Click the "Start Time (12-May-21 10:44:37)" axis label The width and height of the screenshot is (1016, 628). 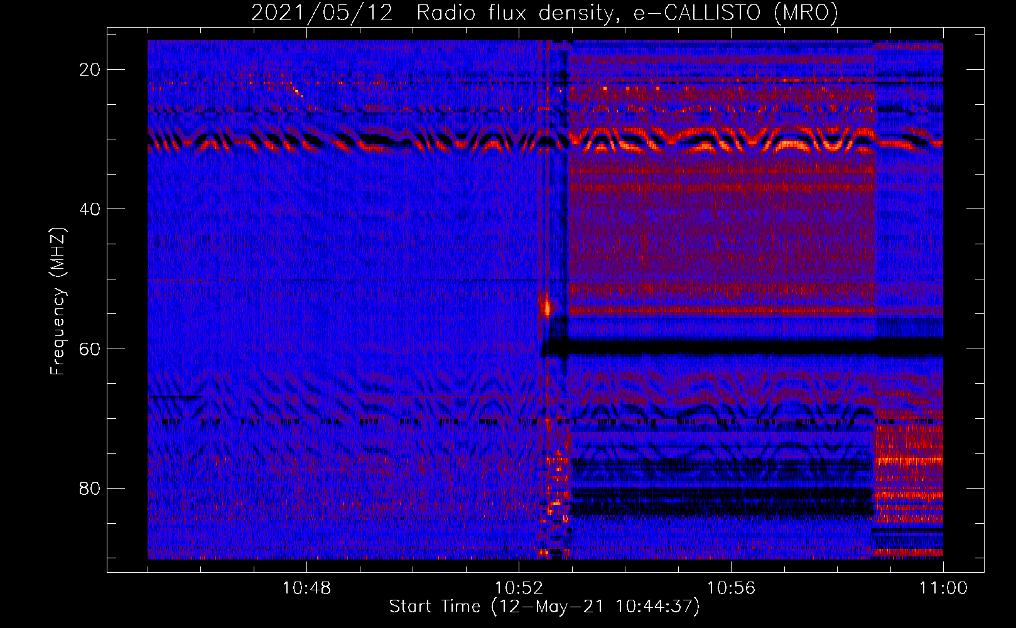point(544,607)
